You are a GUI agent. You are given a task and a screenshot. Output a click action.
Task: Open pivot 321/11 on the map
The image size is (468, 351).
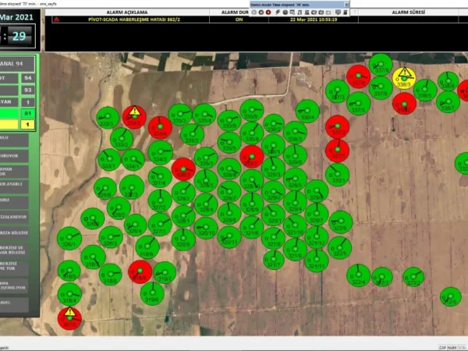(x=317, y=261)
